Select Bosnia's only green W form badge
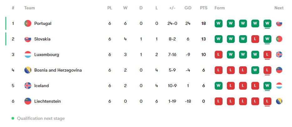 pyautogui.click(x=255, y=70)
